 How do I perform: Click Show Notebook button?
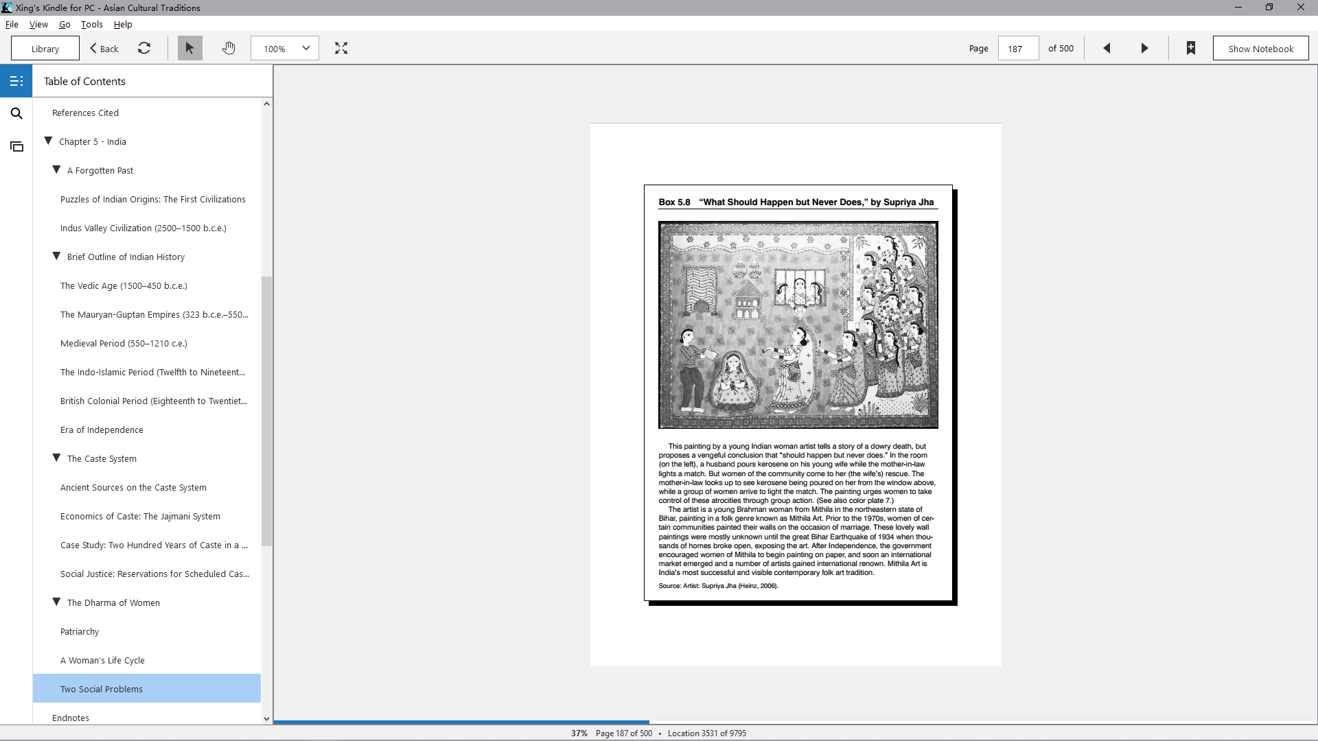tap(1260, 48)
